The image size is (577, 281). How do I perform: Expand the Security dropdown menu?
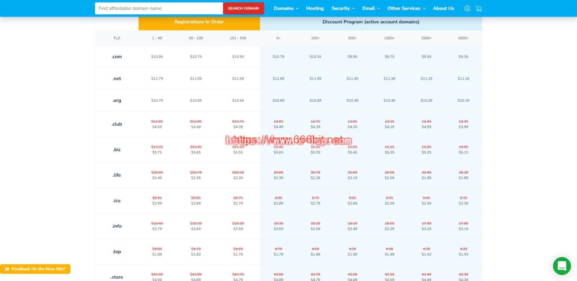click(343, 8)
